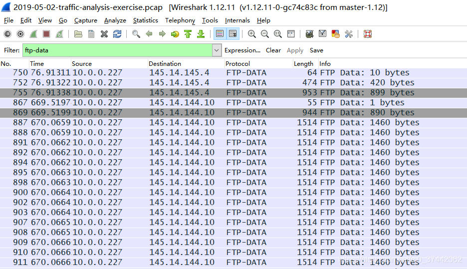Open the Telephony menu

click(x=180, y=20)
